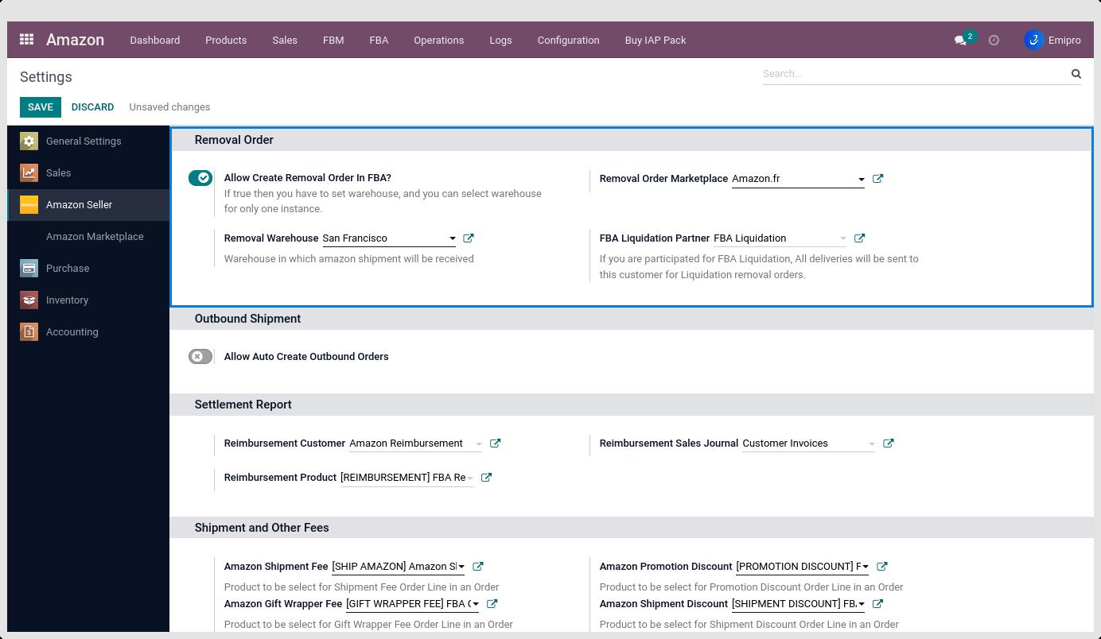Click the Removal Order section heading
The width and height of the screenshot is (1101, 639).
click(234, 140)
